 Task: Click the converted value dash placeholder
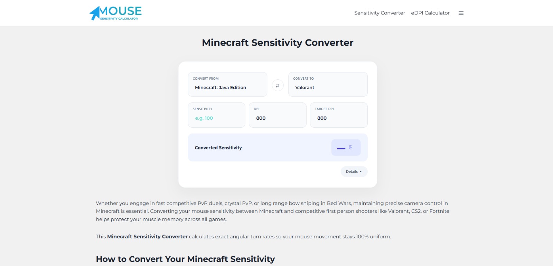tap(341, 148)
